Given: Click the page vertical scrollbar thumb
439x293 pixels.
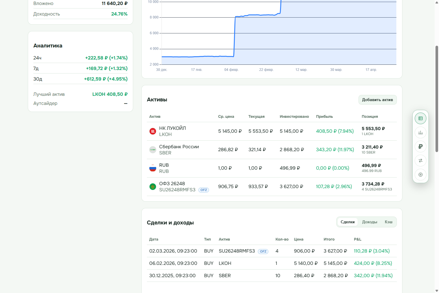Looking at the screenshot, I should [437, 99].
